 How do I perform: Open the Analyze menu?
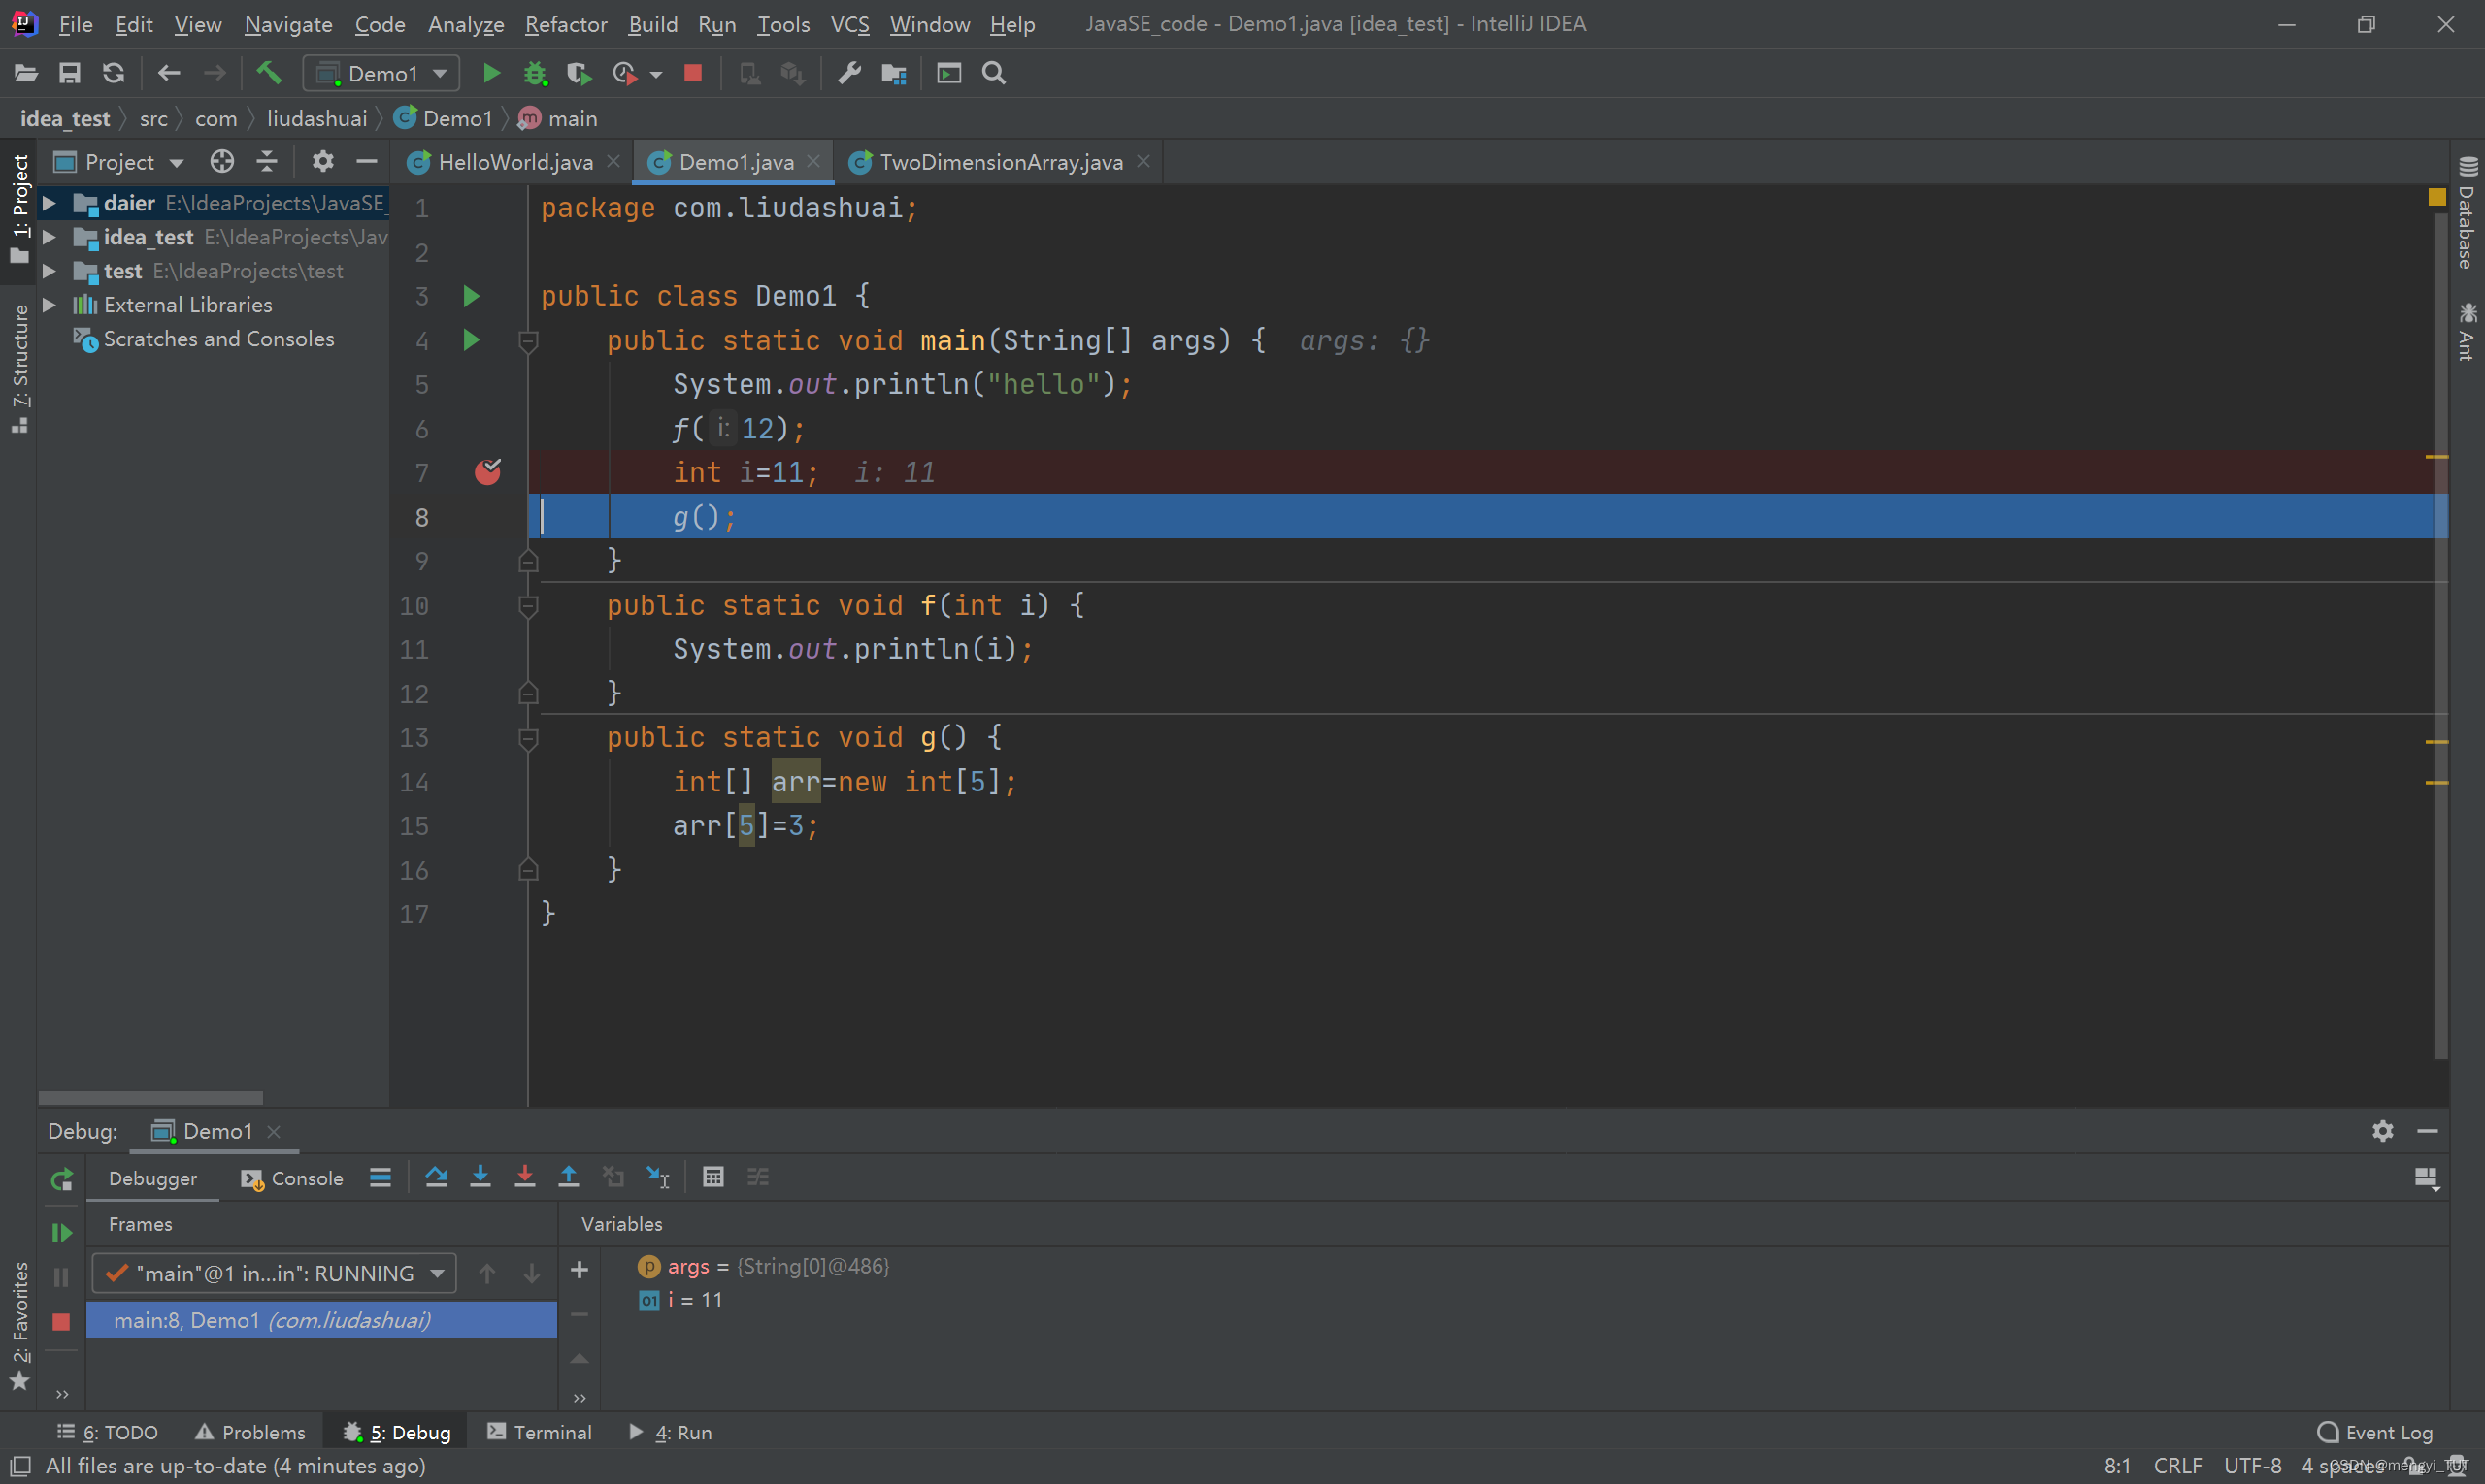click(465, 24)
